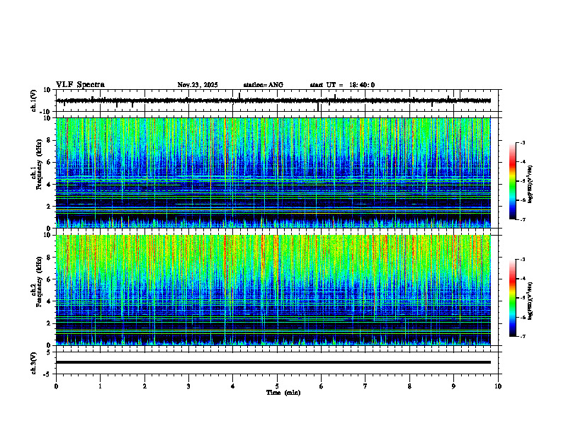Click the ch.3(V) axis label

(x=33, y=363)
